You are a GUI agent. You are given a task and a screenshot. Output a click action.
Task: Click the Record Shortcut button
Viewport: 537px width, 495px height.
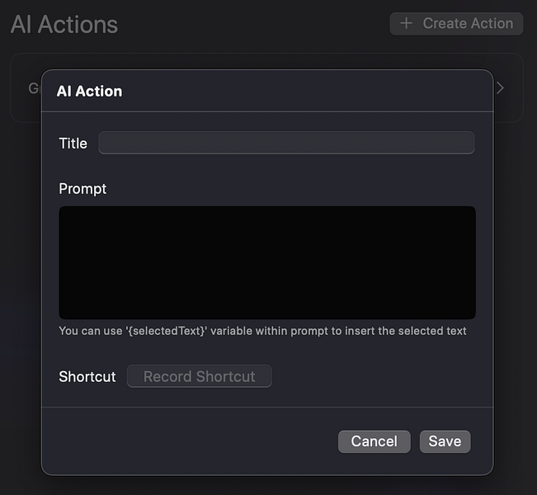click(x=199, y=376)
